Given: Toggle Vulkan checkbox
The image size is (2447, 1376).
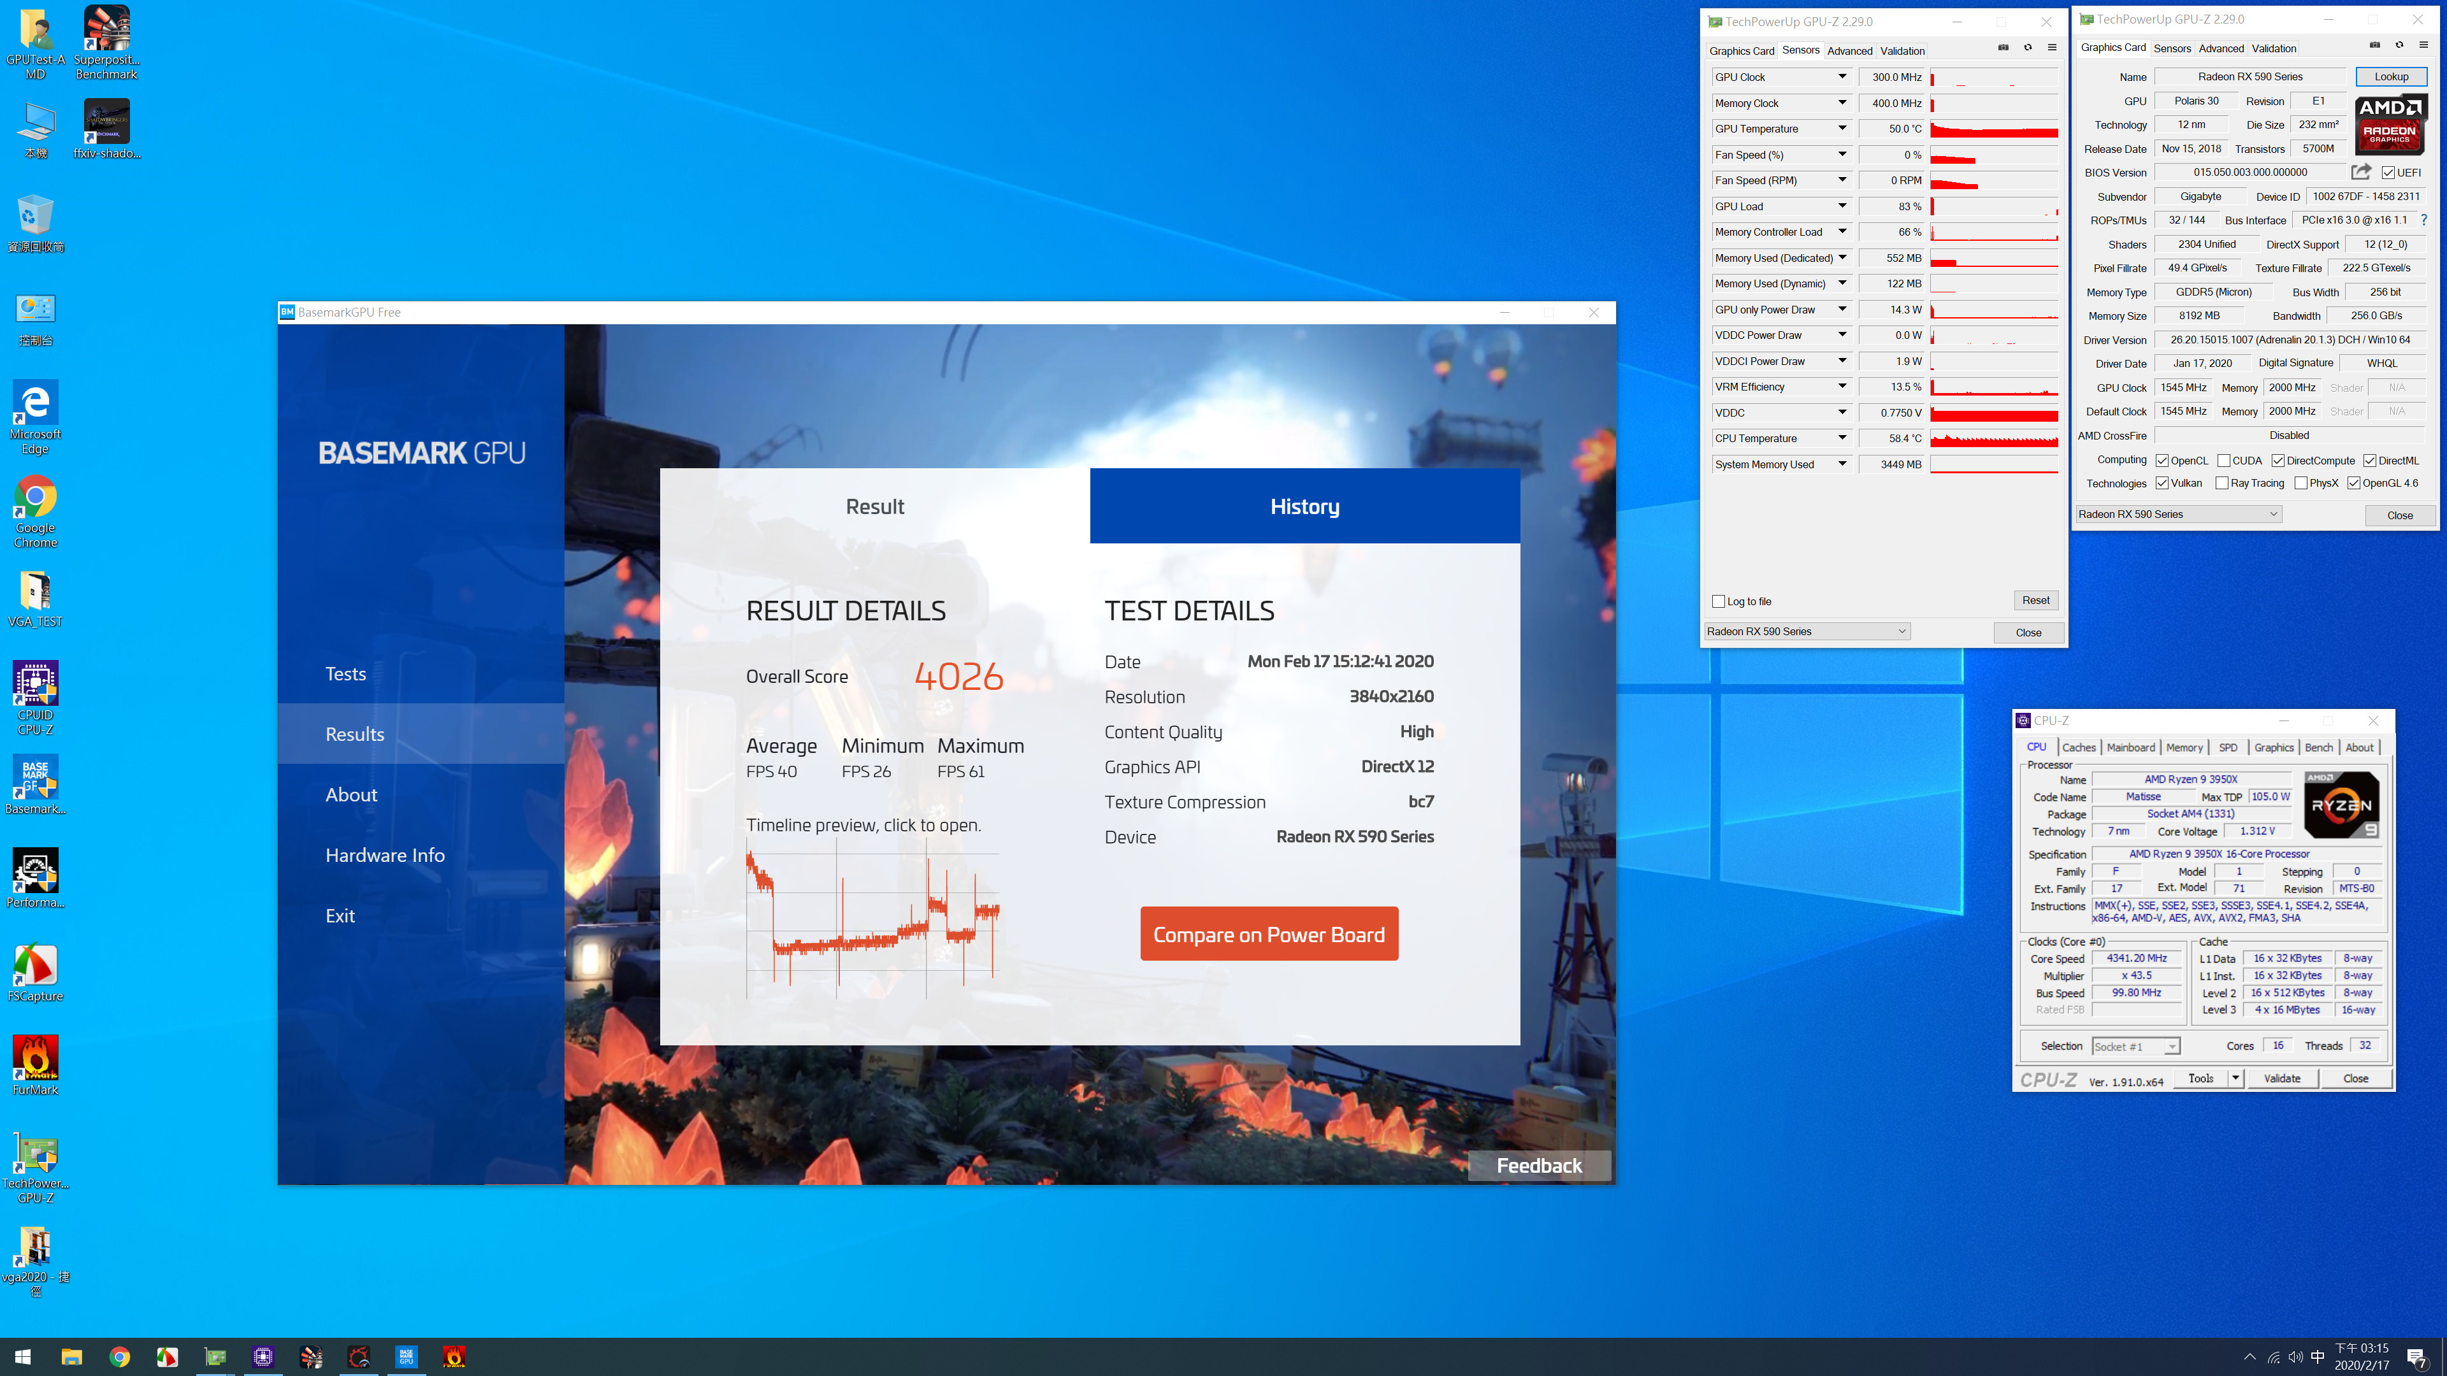Looking at the screenshot, I should point(2162,484).
